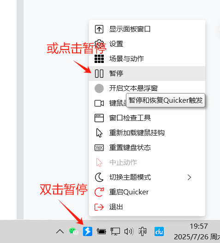Viewport: 220px width, 243px height.
Task: Click the speaker volume tray icon
Action: [x=129, y=231]
